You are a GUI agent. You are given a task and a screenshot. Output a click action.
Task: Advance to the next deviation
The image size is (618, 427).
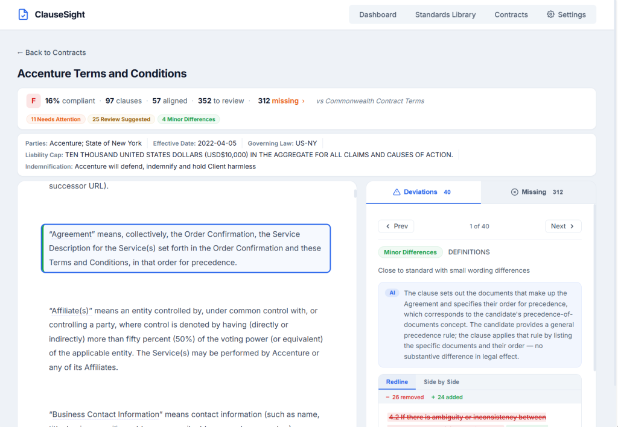click(x=562, y=226)
